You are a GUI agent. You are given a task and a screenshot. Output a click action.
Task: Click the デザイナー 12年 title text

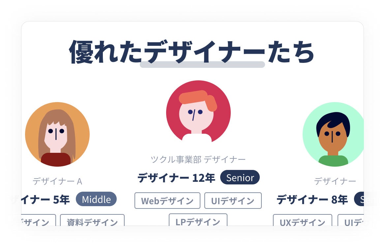tap(176, 178)
